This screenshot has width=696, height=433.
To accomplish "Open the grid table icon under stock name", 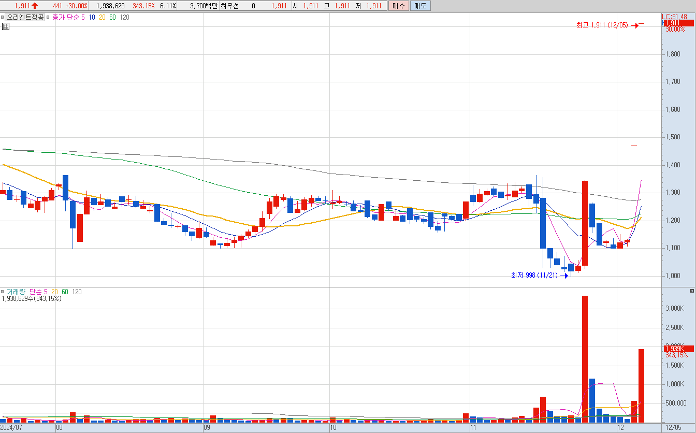I will coord(5,26).
